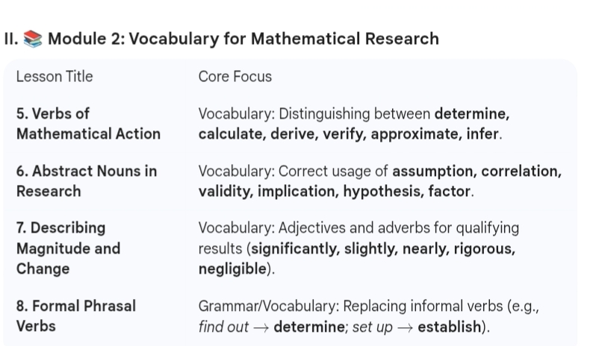Screen dimensions: 593x346
Task: Click the bold word significantly
Action: click(x=296, y=248)
